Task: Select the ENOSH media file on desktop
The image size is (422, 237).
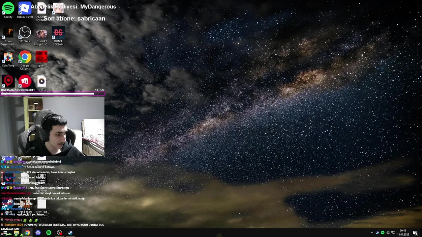Action: tap(41, 12)
